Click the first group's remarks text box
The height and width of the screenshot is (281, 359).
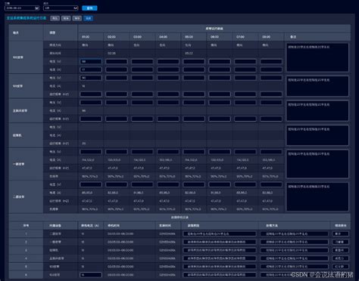[317, 57]
